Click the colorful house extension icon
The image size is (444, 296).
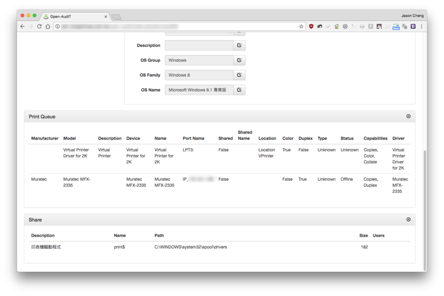[x=336, y=26]
